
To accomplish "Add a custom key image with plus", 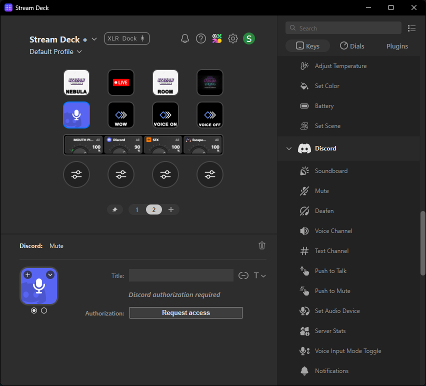I will [x=27, y=275].
